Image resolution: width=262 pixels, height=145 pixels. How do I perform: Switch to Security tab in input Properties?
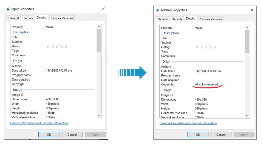point(28,18)
